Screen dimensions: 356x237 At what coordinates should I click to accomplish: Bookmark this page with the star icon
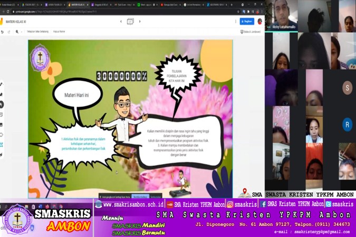coord(238,12)
